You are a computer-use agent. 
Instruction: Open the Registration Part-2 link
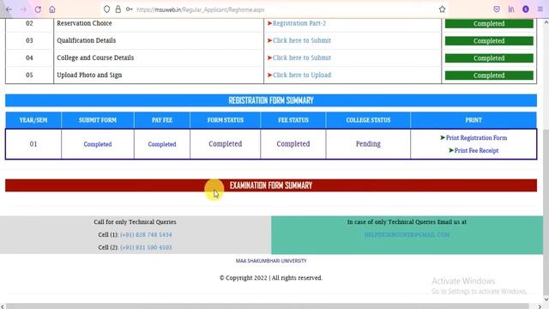point(299,23)
